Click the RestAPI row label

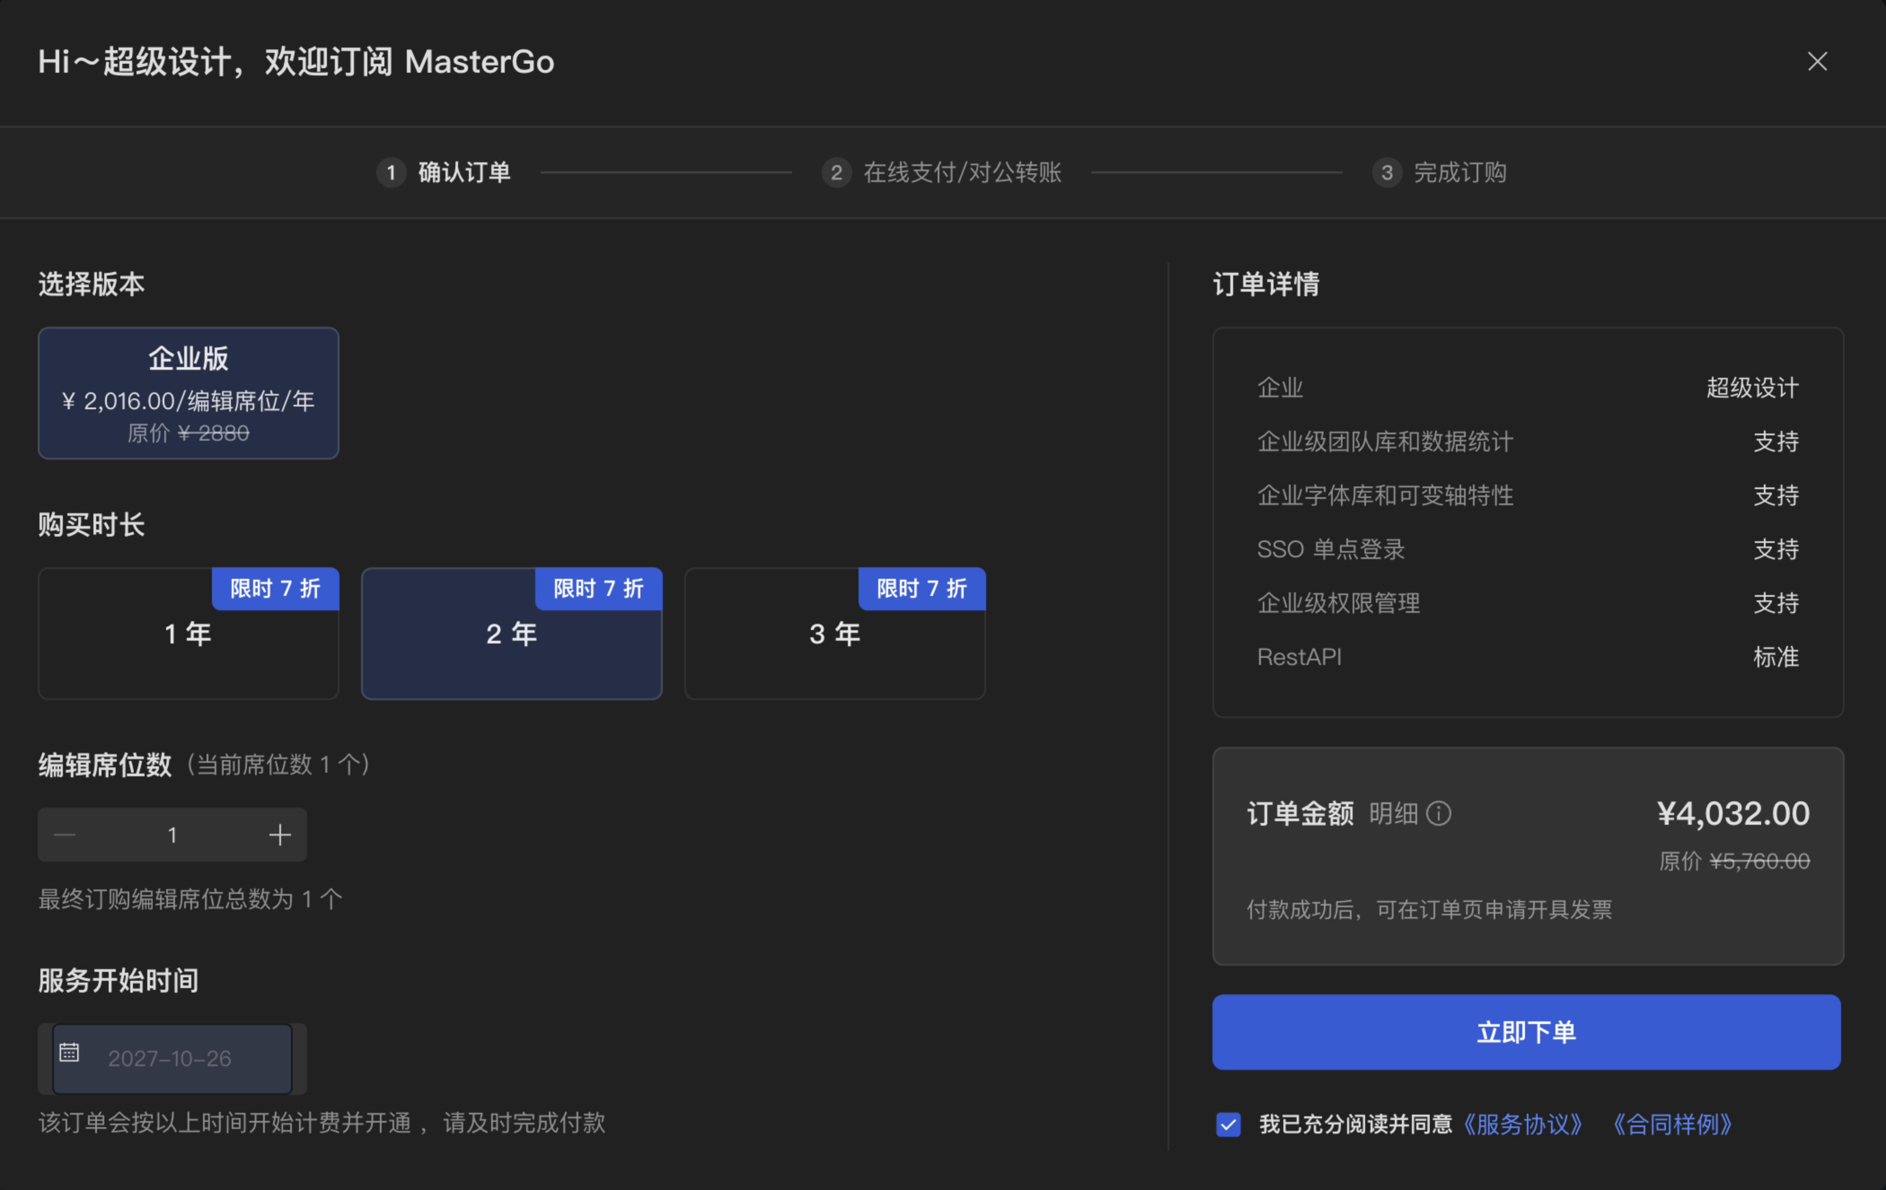[1300, 657]
